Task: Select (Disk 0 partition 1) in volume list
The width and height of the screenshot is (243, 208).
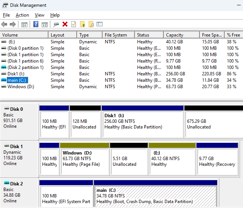Action: tap(26, 48)
